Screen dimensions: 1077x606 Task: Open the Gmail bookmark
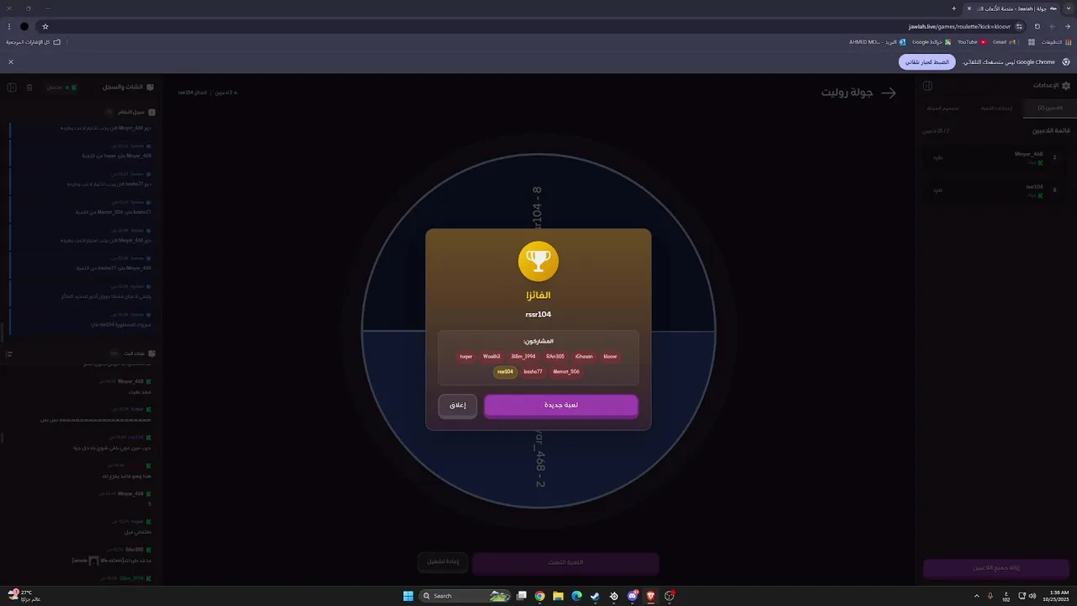[x=1004, y=42]
